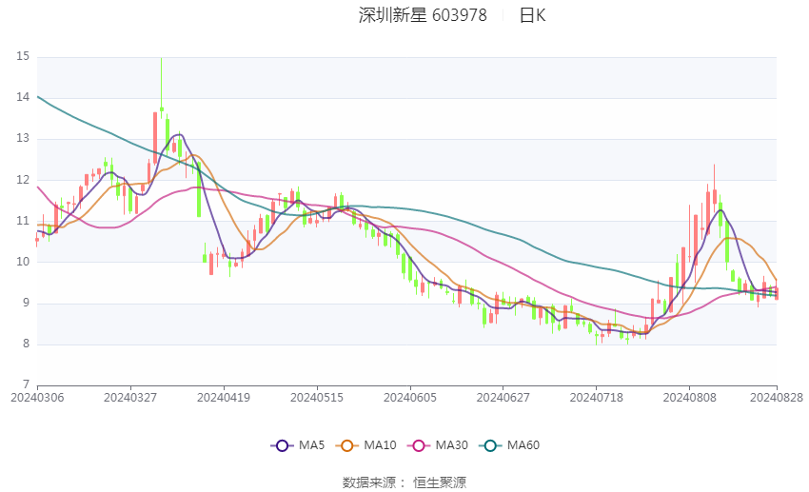Click the x-axis date label 20240327
Screen dimensions: 809x492
(130, 398)
